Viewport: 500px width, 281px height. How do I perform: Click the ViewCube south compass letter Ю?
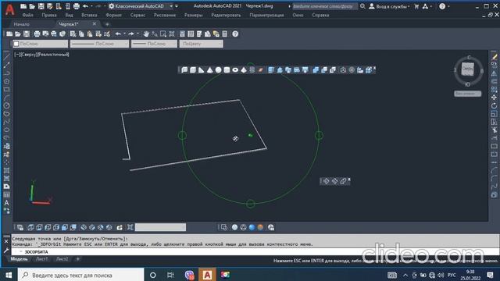(x=467, y=84)
